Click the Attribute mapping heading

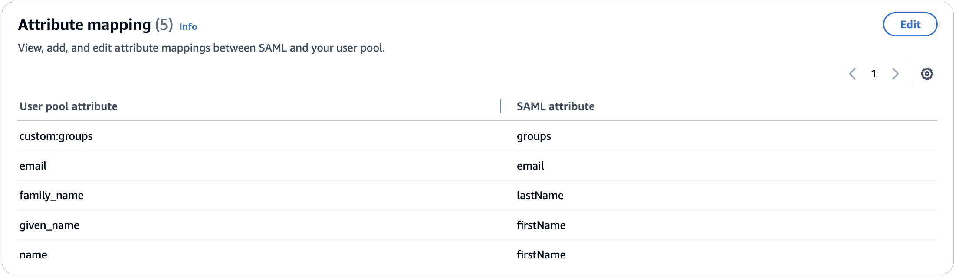[x=85, y=24]
